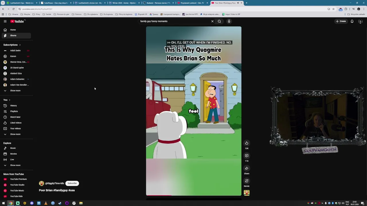
Task: Select Shorts in the sidebar
Action: pyautogui.click(x=16, y=35)
